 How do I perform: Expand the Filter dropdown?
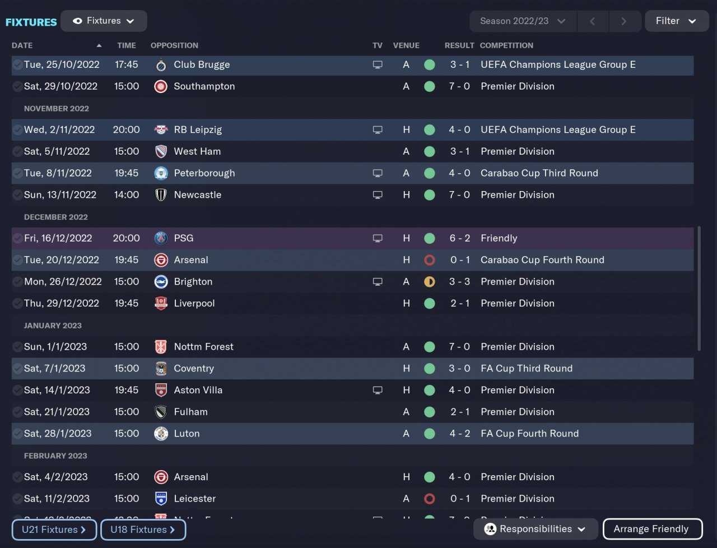click(677, 21)
